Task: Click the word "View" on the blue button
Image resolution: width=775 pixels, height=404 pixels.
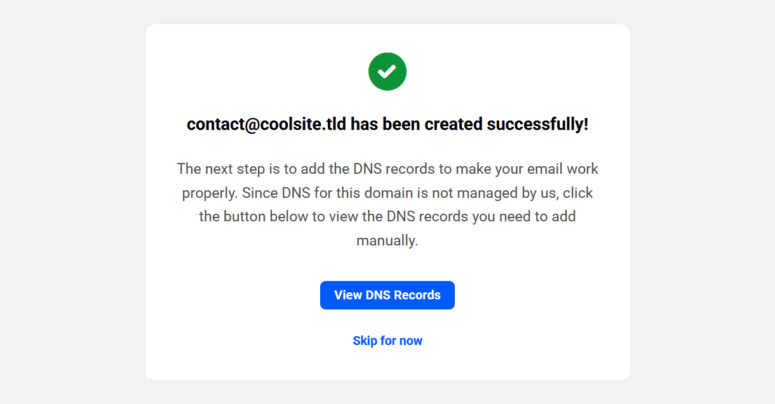Action: click(x=348, y=296)
